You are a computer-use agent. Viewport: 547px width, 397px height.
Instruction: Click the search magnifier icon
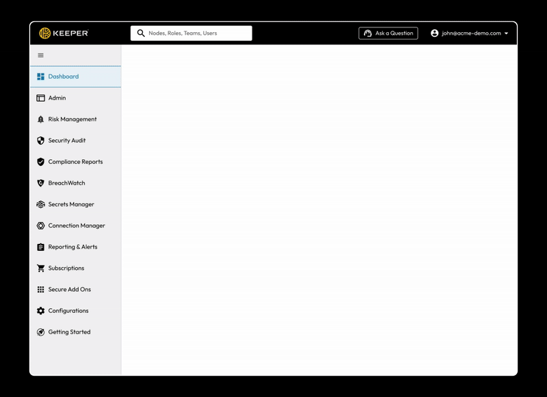pyautogui.click(x=141, y=33)
